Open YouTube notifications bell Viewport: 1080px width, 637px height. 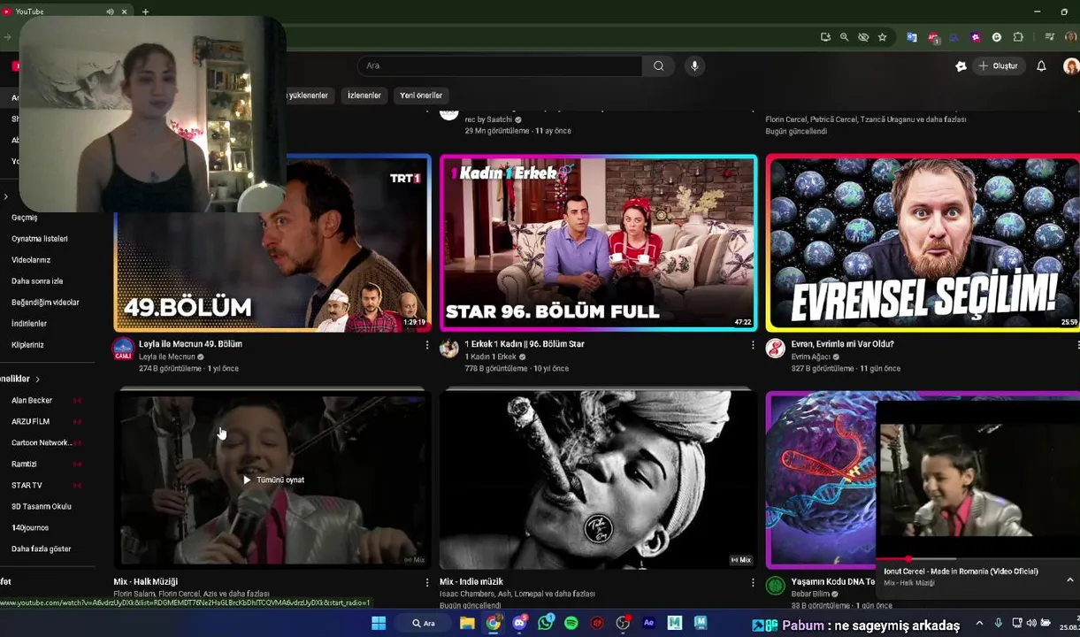click(1041, 65)
